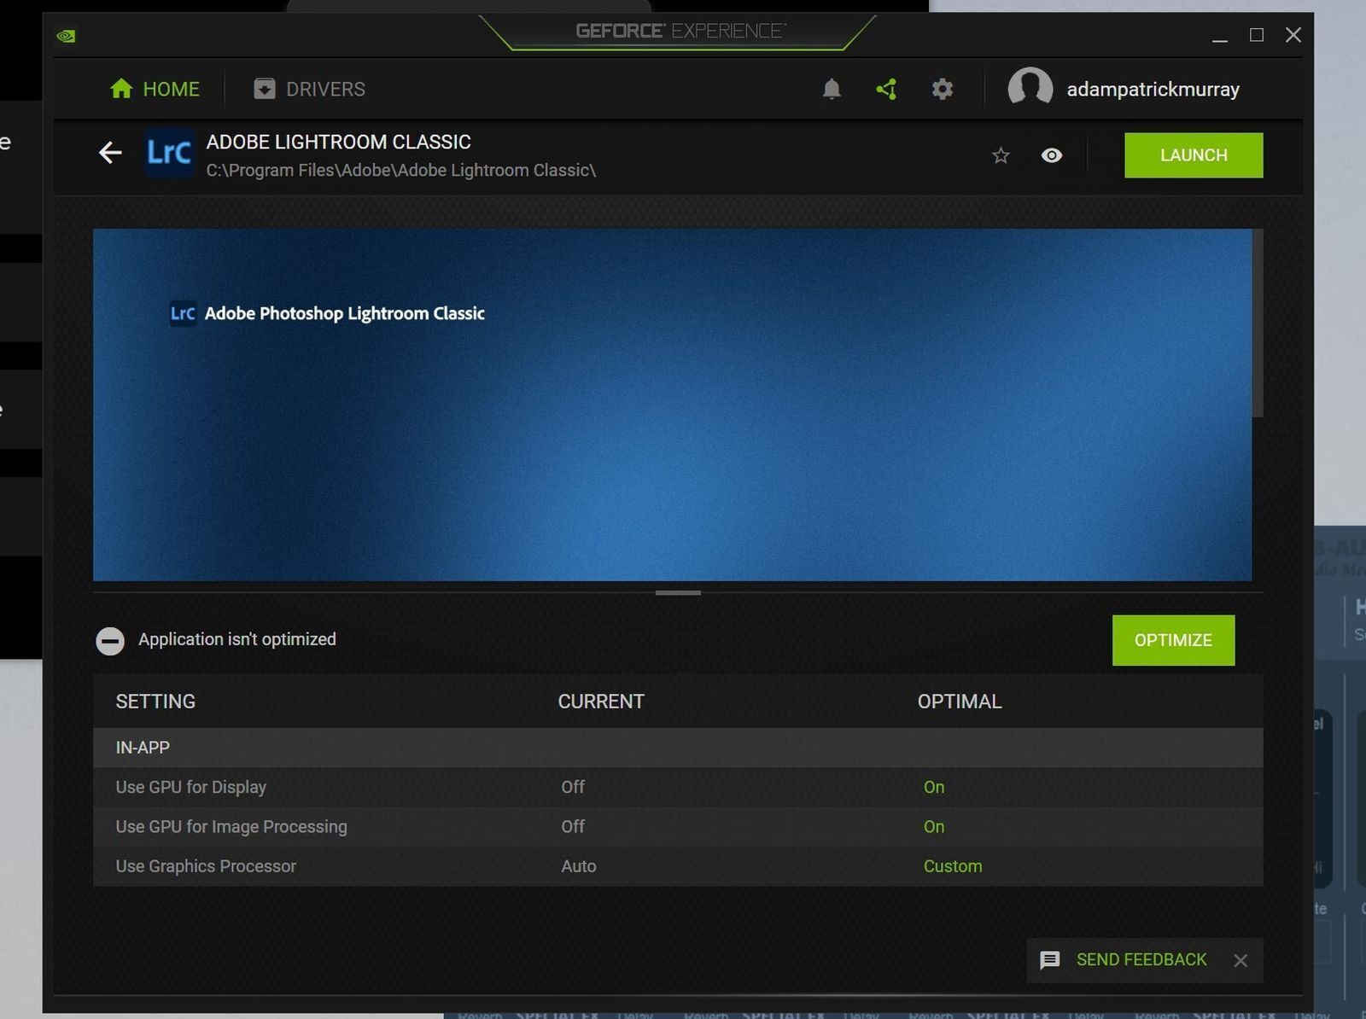Open the settings gear
The height and width of the screenshot is (1019, 1366).
[942, 89]
